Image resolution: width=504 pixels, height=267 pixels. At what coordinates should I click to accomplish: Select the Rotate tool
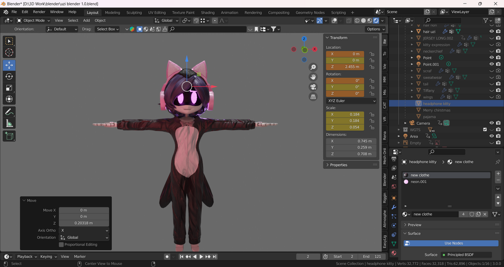[9, 76]
